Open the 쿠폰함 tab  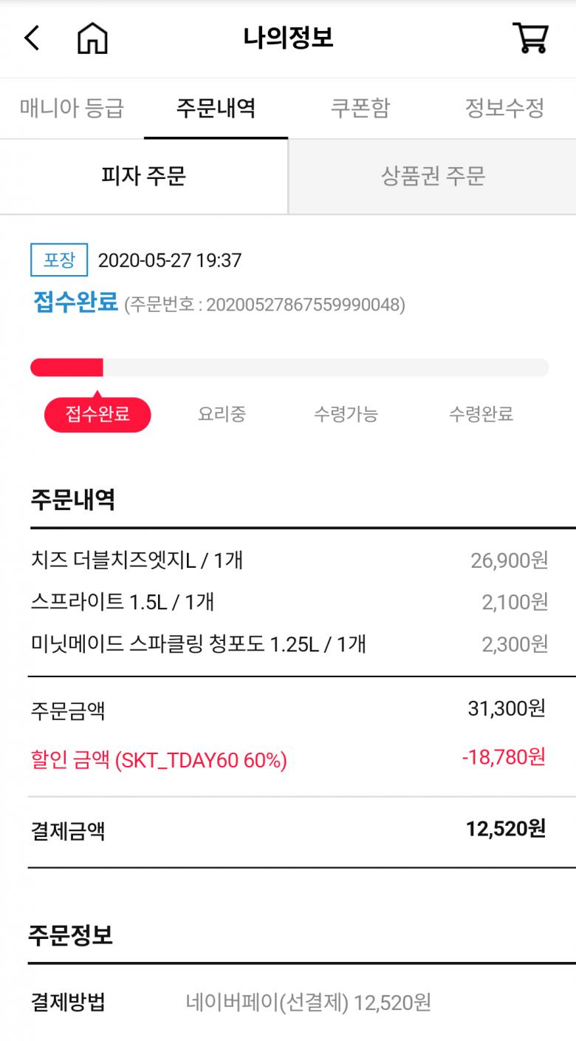360,108
